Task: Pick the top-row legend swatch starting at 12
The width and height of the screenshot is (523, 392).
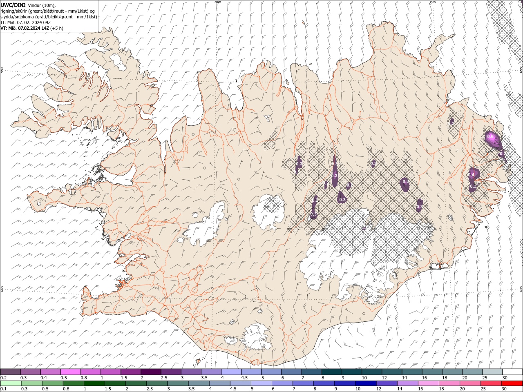Action: coord(392,372)
